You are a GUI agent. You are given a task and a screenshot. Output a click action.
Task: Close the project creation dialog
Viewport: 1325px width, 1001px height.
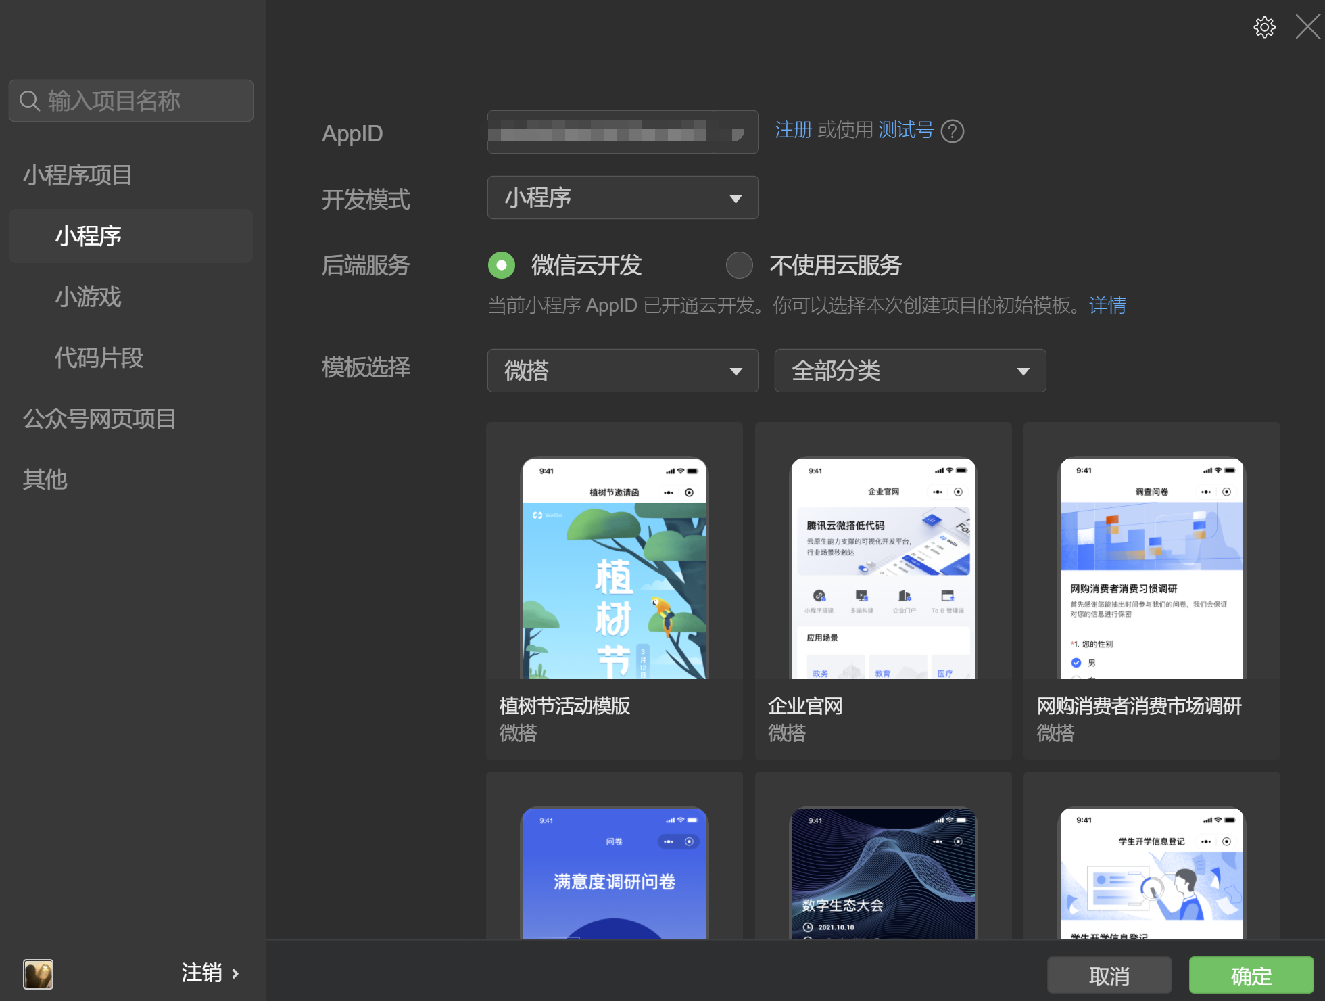coord(1307,28)
